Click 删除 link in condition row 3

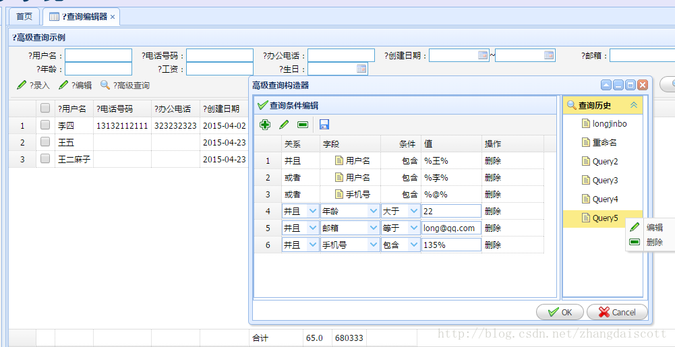click(x=492, y=194)
